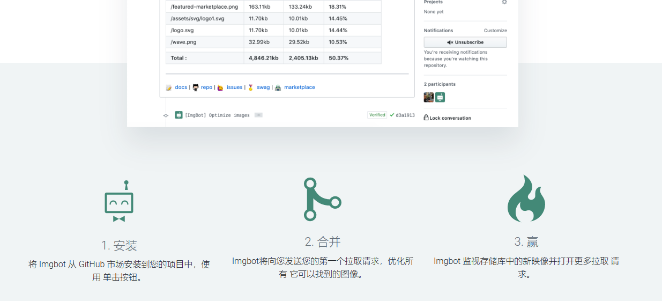Click the green checkmark next to d3a1913
Viewport: 662px width, 301px height.
tap(392, 115)
